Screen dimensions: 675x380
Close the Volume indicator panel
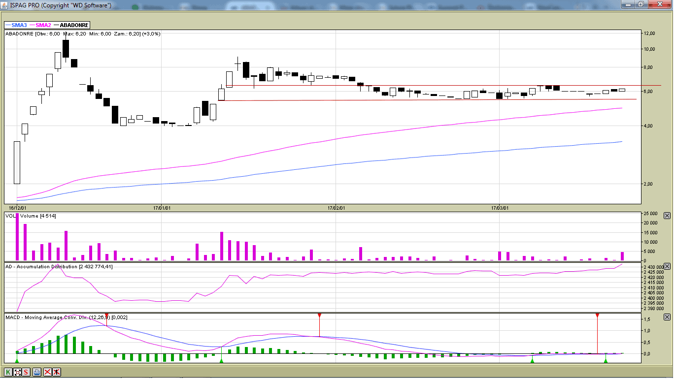click(667, 216)
